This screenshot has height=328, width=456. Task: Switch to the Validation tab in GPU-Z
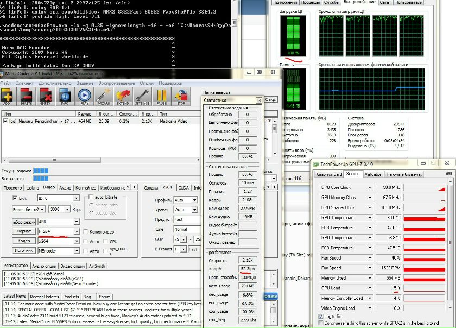[x=373, y=174]
